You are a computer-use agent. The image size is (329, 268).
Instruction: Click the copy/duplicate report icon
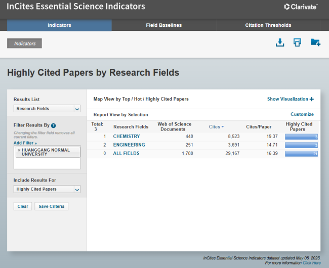(297, 43)
